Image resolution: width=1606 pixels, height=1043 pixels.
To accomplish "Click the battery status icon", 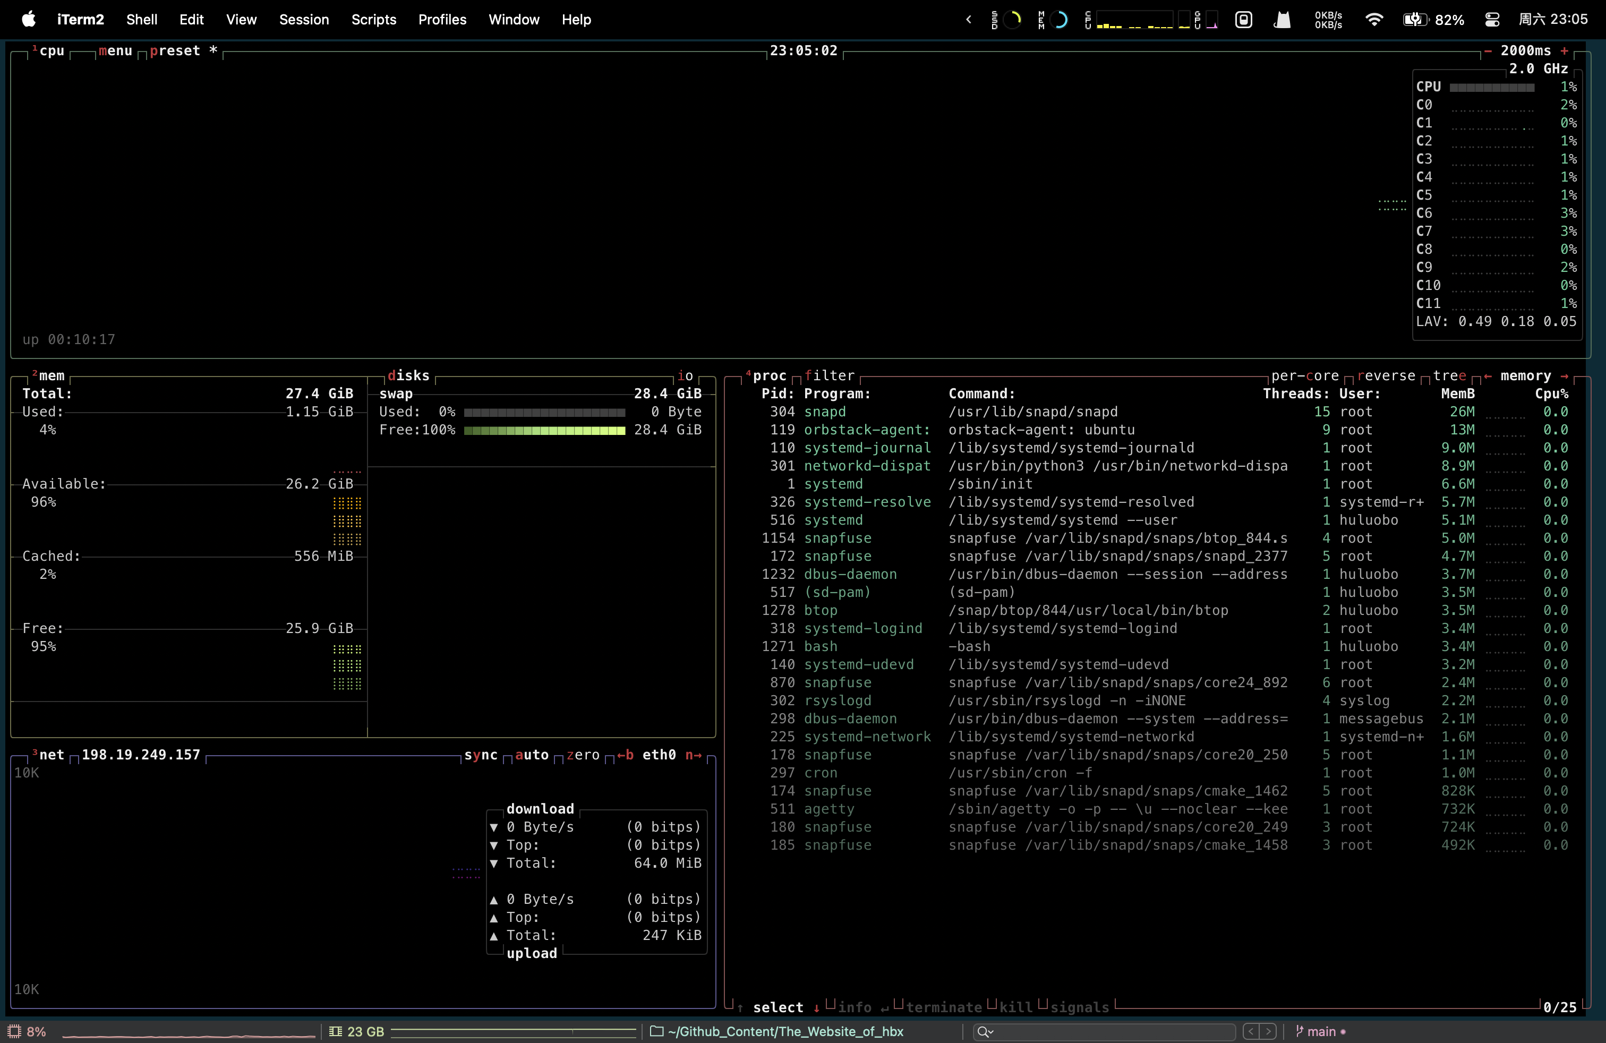I will tap(1414, 19).
